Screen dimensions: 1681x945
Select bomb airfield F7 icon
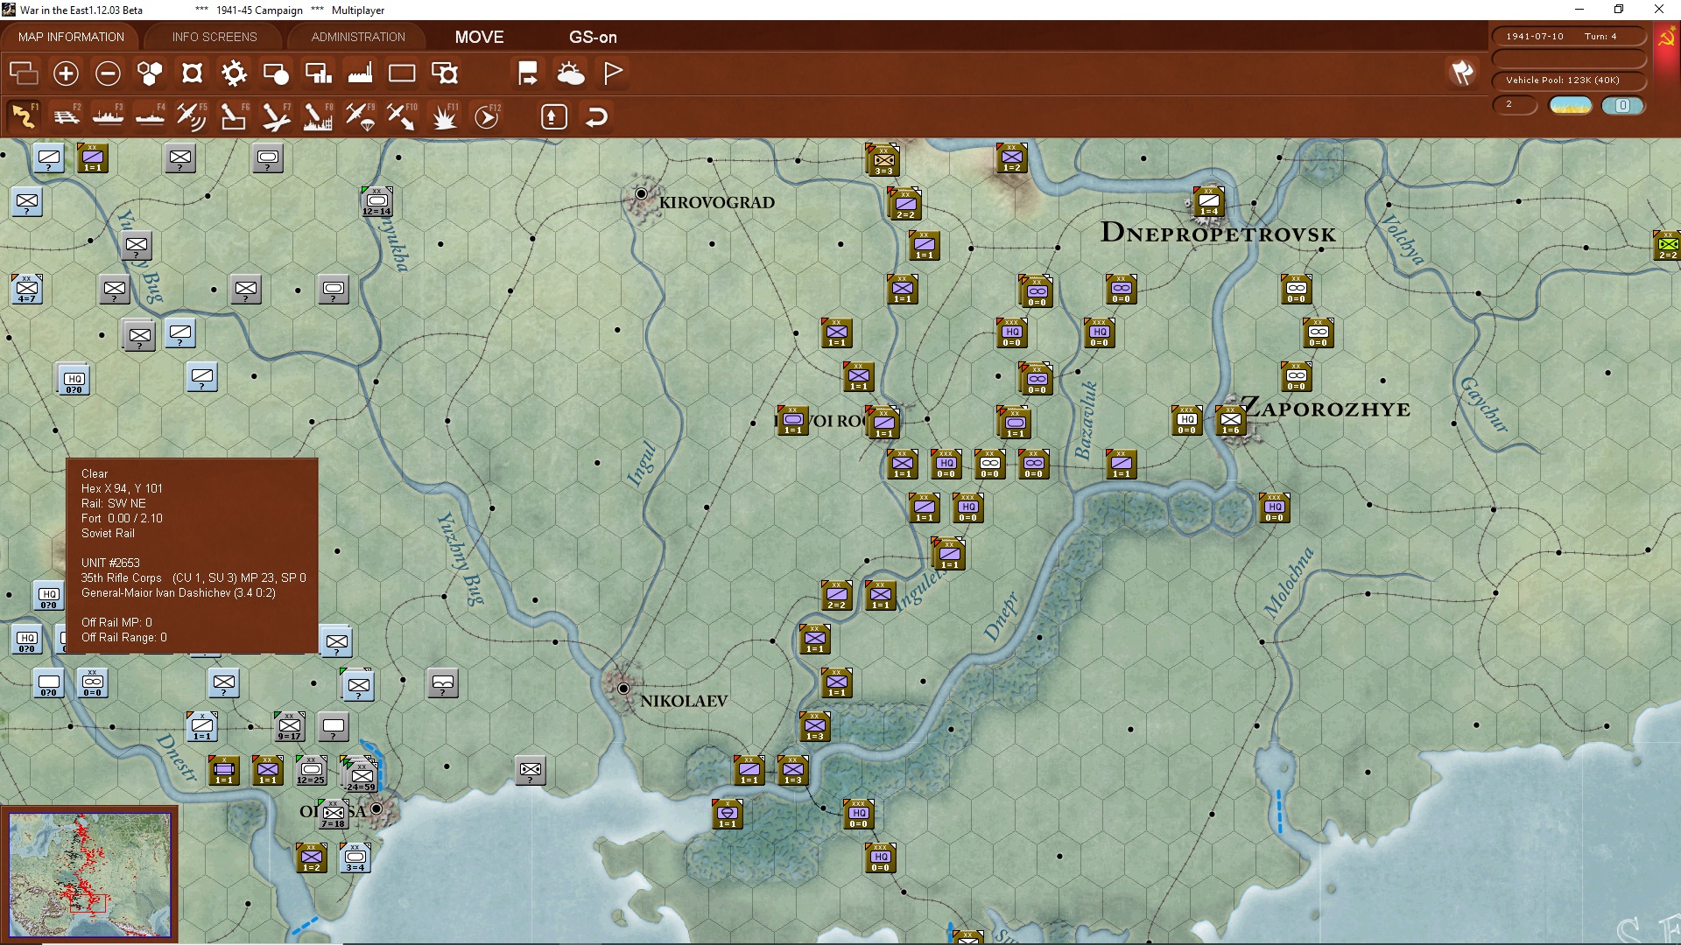(x=276, y=116)
